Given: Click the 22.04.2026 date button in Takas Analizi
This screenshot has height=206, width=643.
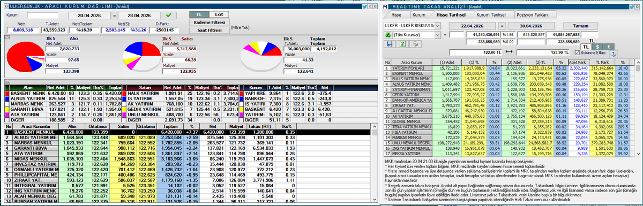Looking at the screenshot, I should point(472,26).
